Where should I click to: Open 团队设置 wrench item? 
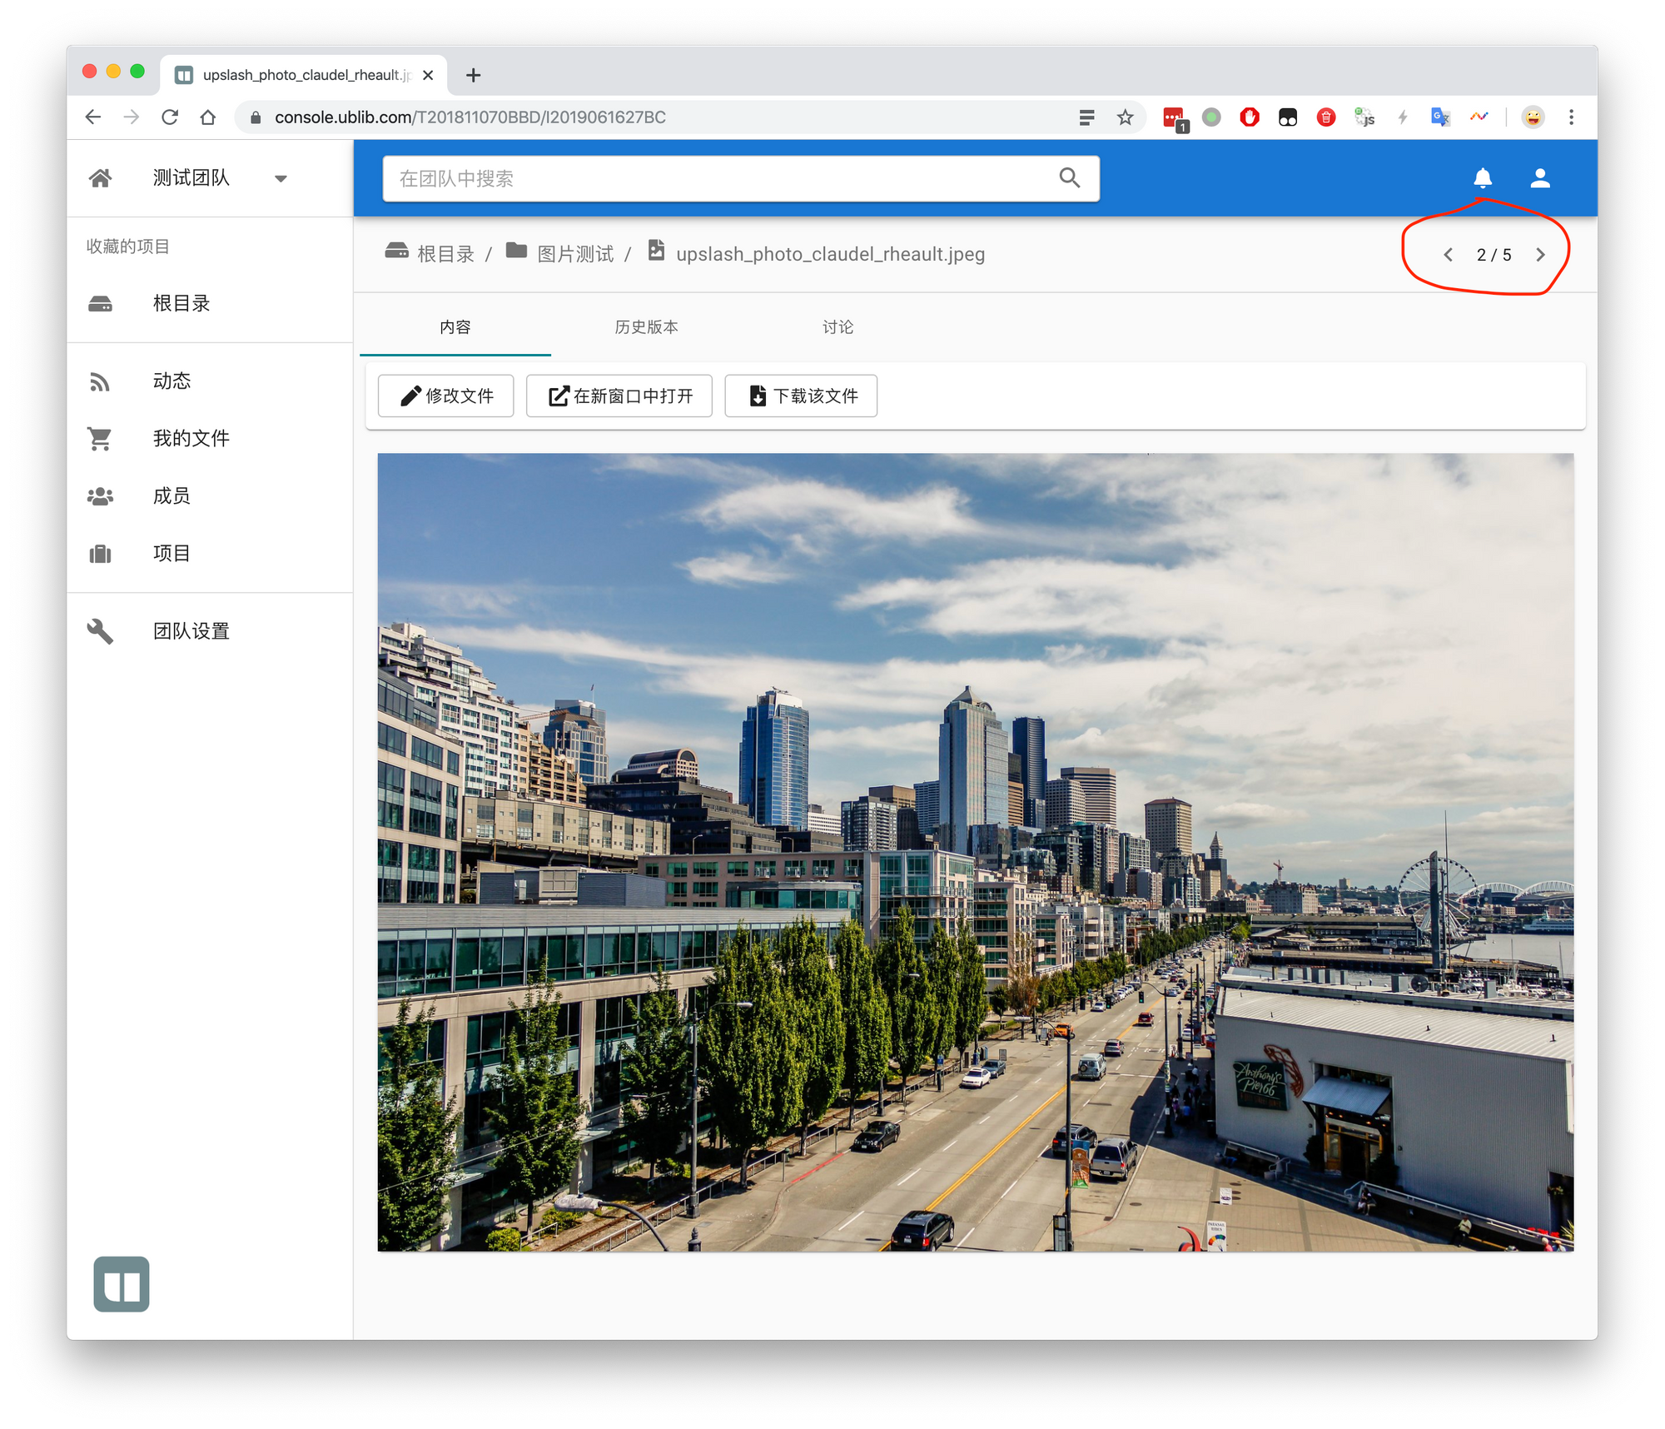pyautogui.click(x=191, y=631)
